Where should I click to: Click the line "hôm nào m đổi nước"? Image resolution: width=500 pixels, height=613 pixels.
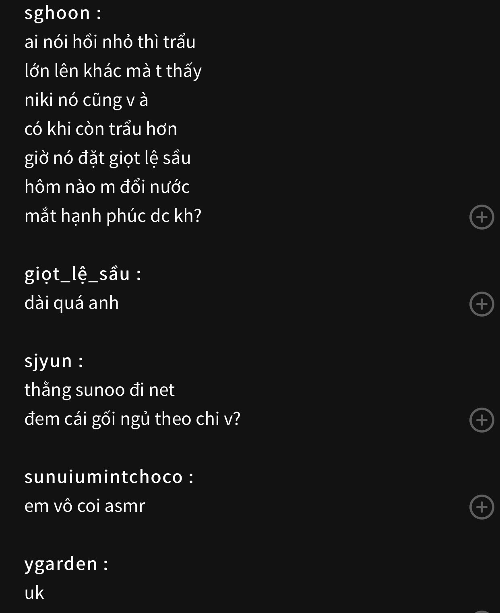pos(107,187)
